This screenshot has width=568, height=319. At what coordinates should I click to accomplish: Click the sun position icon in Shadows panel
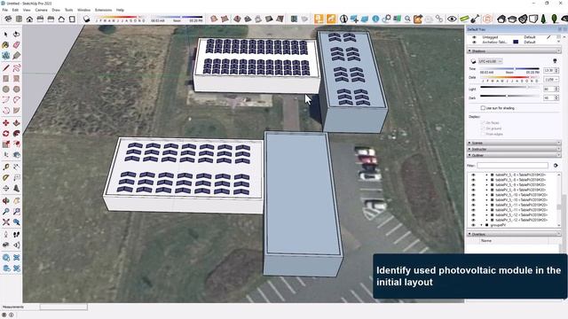[x=555, y=61]
